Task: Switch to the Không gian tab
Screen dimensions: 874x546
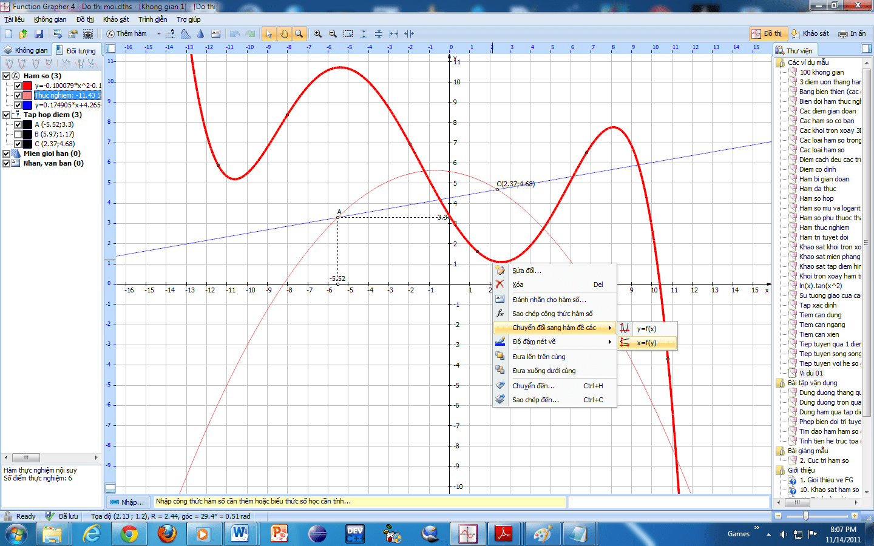Action: pos(25,50)
